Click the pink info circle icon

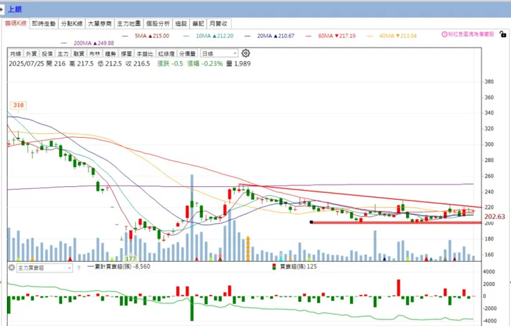click(444, 34)
